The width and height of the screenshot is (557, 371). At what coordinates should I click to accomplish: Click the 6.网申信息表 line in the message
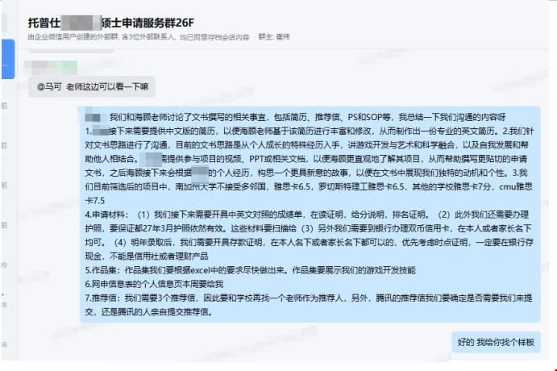[154, 284]
